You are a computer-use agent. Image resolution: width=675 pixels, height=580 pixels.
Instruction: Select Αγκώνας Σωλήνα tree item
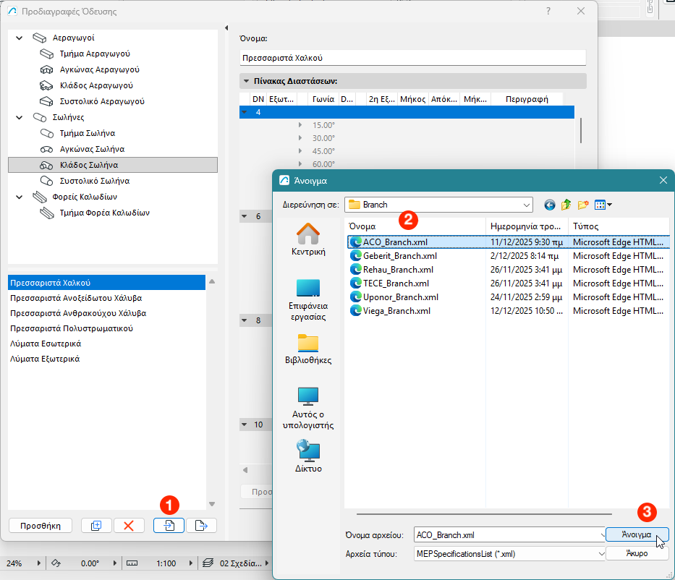(x=92, y=149)
